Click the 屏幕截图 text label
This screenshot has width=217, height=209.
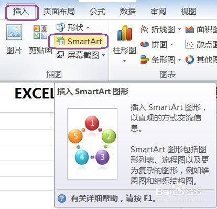click(83, 55)
